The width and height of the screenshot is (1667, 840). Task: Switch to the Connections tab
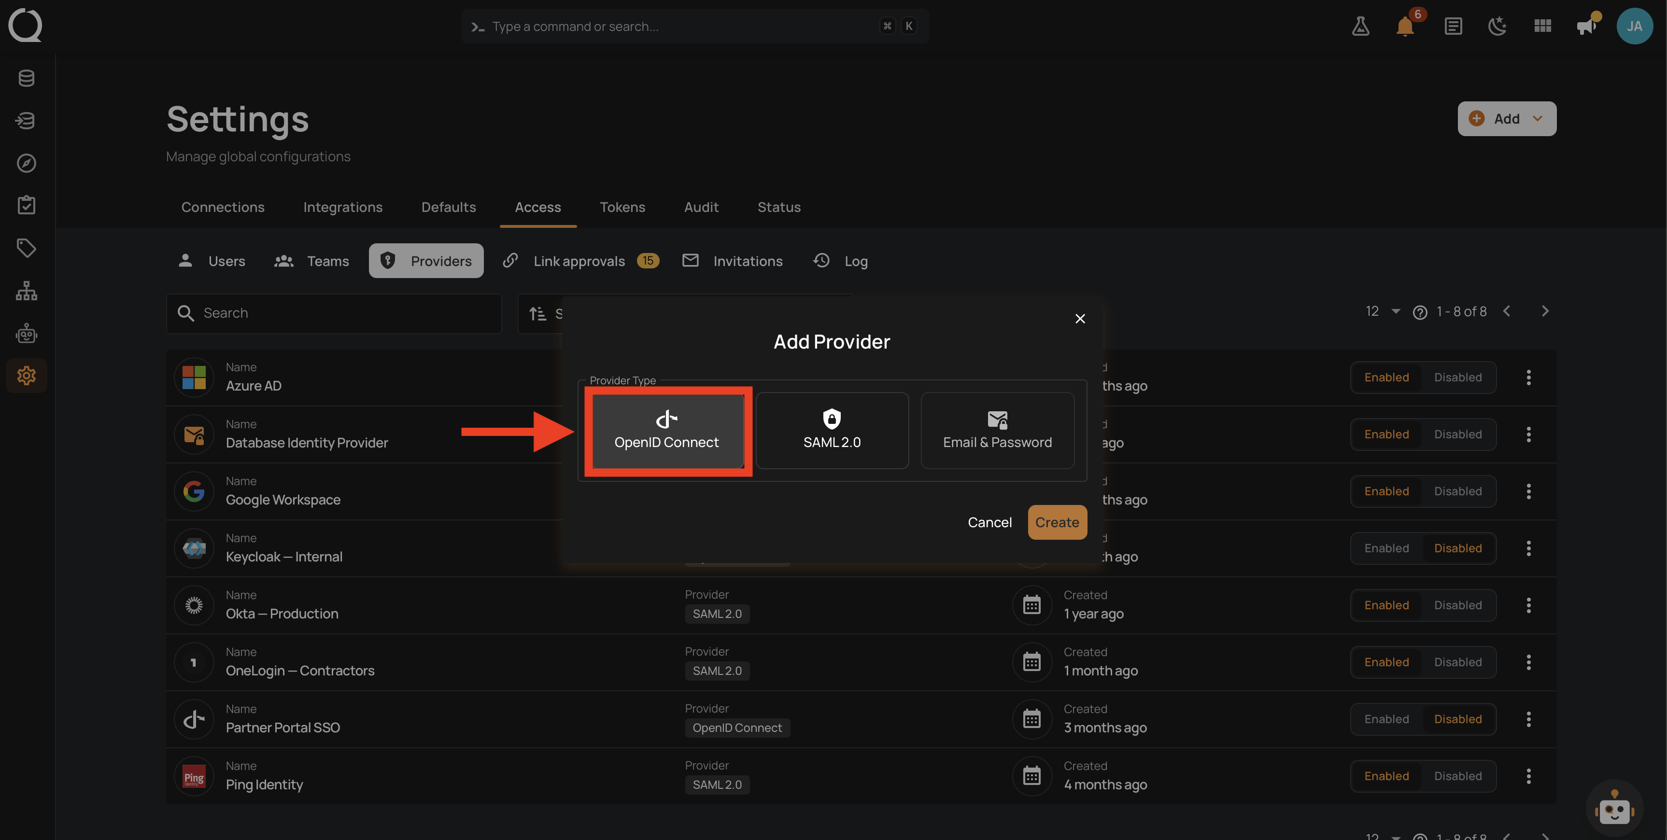223,207
